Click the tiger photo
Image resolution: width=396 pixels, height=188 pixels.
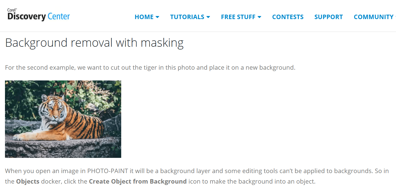(x=63, y=119)
